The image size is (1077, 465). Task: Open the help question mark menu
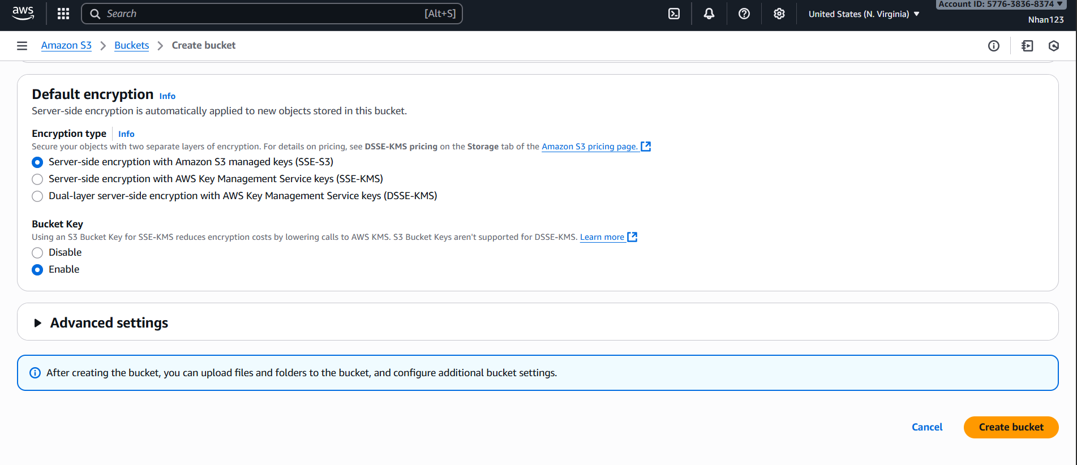coord(744,14)
